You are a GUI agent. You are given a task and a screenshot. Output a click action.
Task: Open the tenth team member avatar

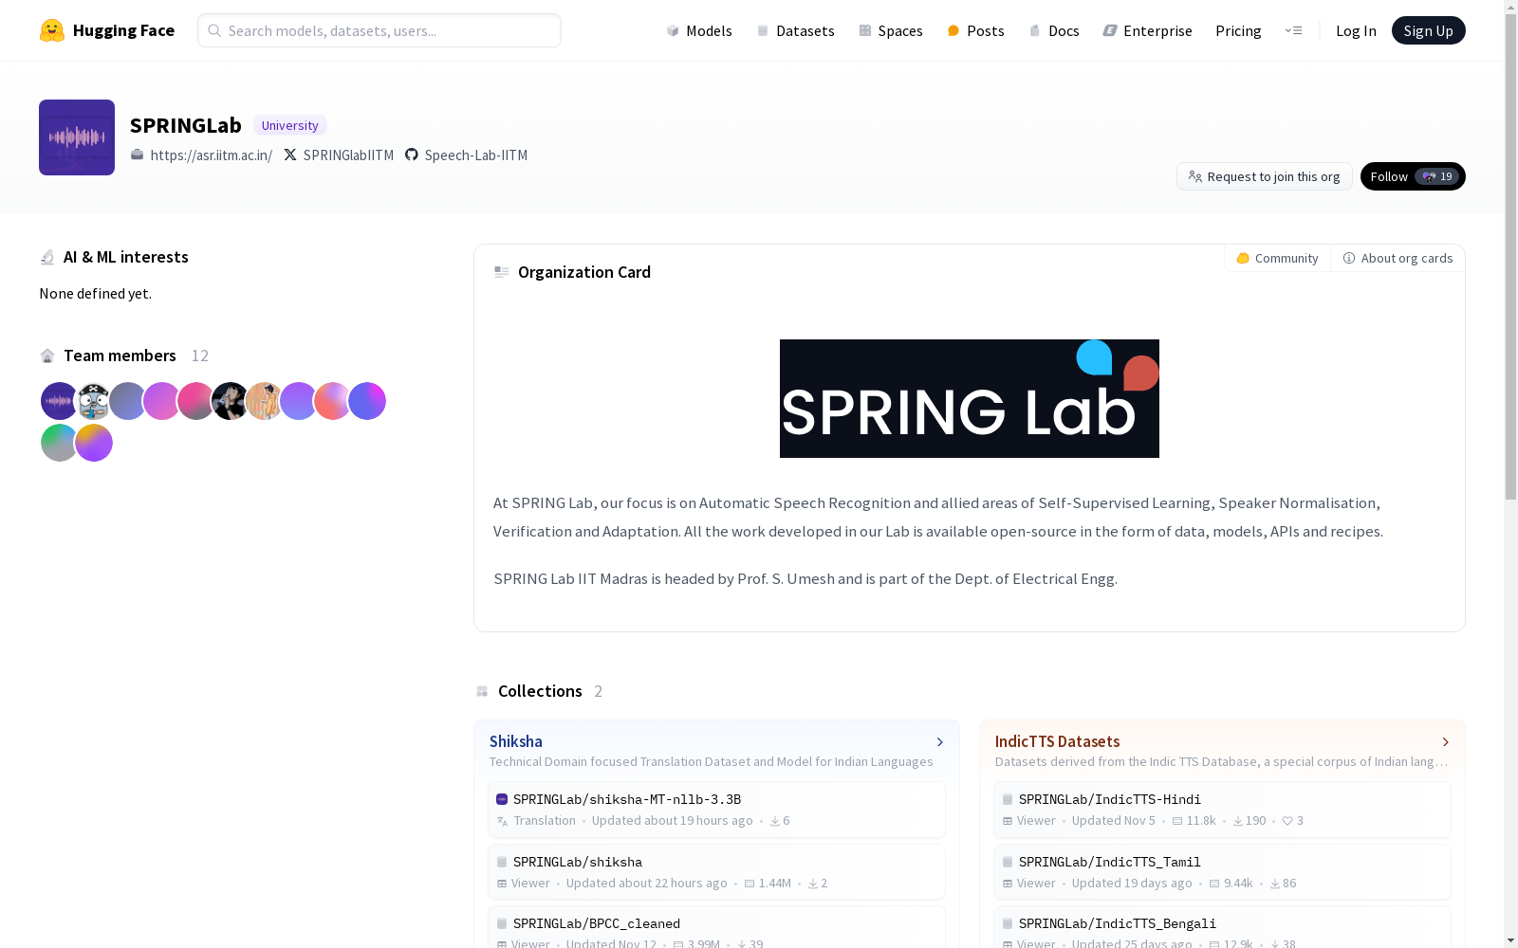(367, 401)
